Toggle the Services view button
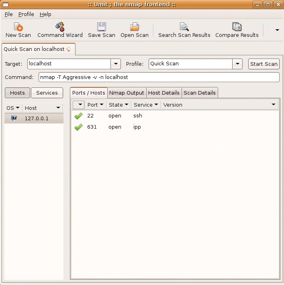Image resolution: width=284 pixels, height=285 pixels. 47,93
